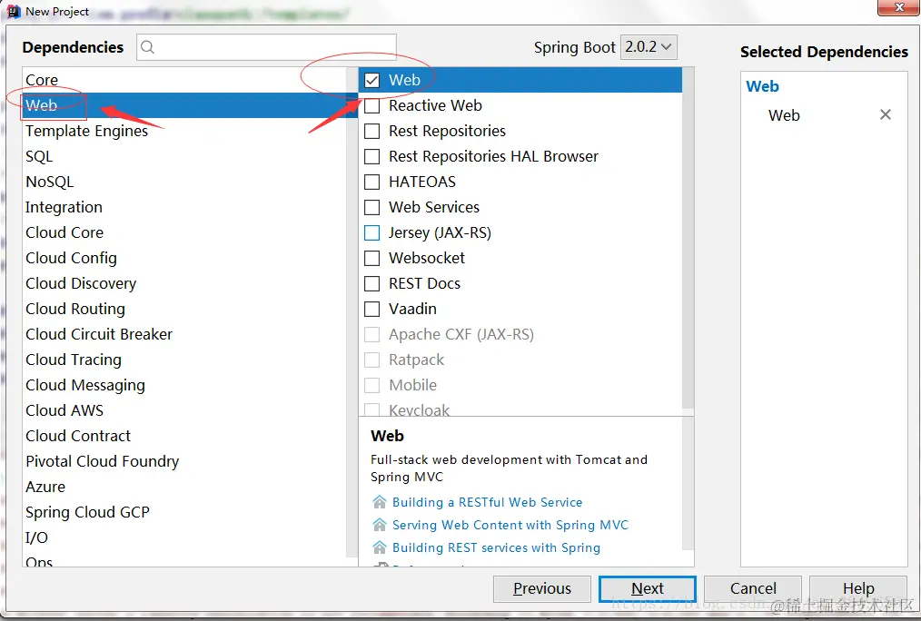The image size is (921, 621).
Task: Open Building a RESTful Web Service link
Action: click(x=488, y=502)
